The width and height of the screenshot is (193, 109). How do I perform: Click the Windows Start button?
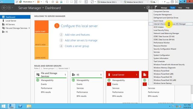click(x=3, y=106)
